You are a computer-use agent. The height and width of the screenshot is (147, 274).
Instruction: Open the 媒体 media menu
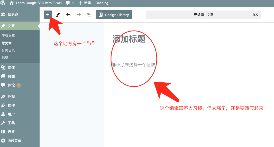[x=11, y=67]
